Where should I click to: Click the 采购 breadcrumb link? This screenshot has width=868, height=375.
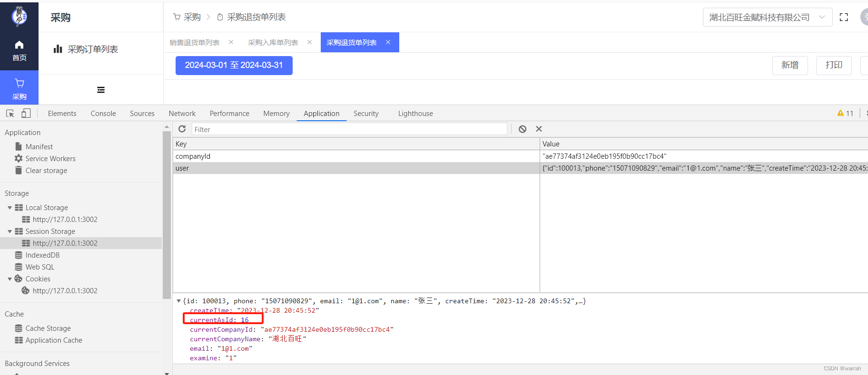(192, 17)
